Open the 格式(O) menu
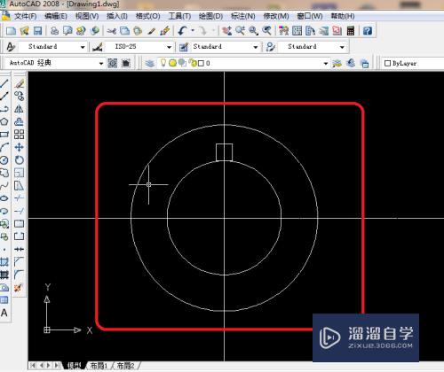This screenshot has width=444, height=372. pos(147,16)
